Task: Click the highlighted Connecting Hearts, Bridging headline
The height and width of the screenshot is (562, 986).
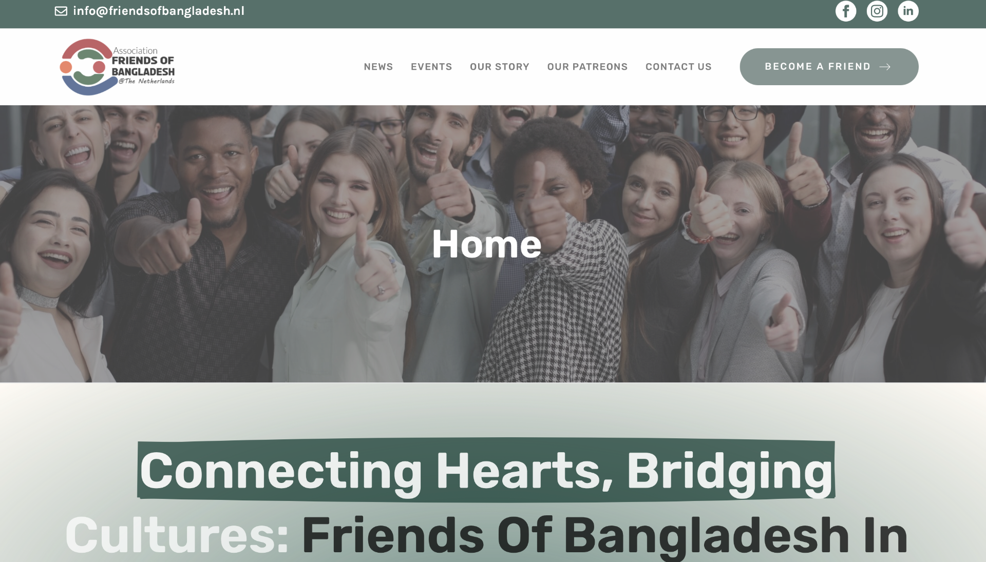Action: pyautogui.click(x=486, y=470)
